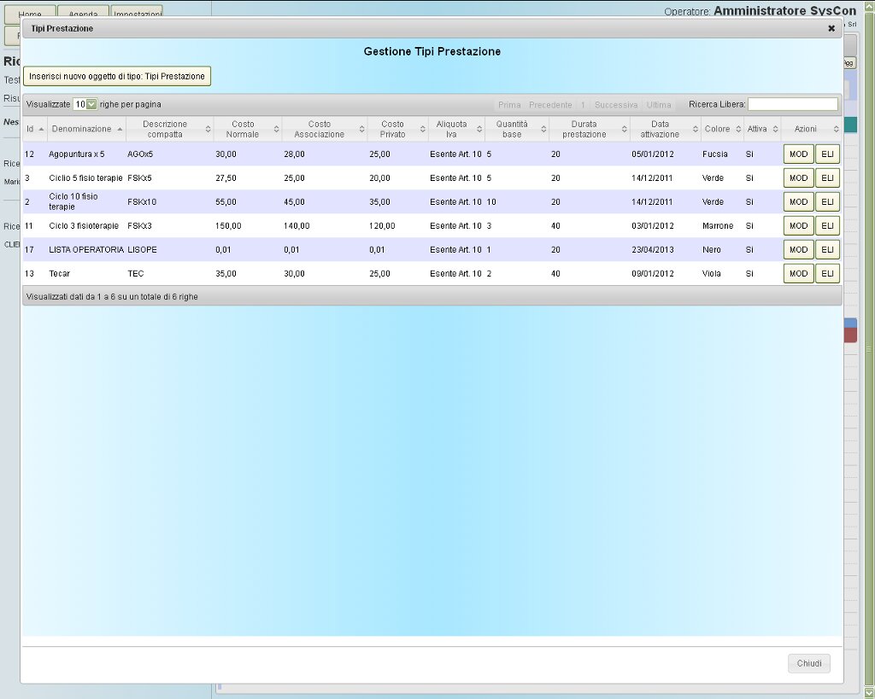Close the Tipi Prestazione dialog
Image resolution: width=875 pixels, height=699 pixels.
coord(831,28)
